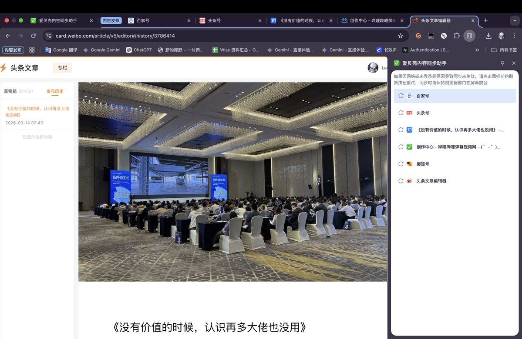The height and width of the screenshot is (339, 522).
Task: Click the refresh icon beside 头条号
Action: coord(401,113)
